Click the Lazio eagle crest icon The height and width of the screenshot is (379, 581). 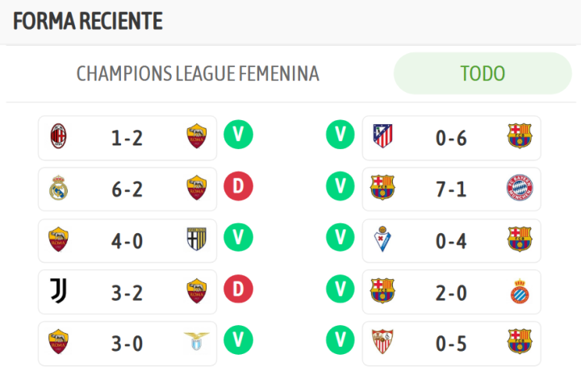click(196, 342)
